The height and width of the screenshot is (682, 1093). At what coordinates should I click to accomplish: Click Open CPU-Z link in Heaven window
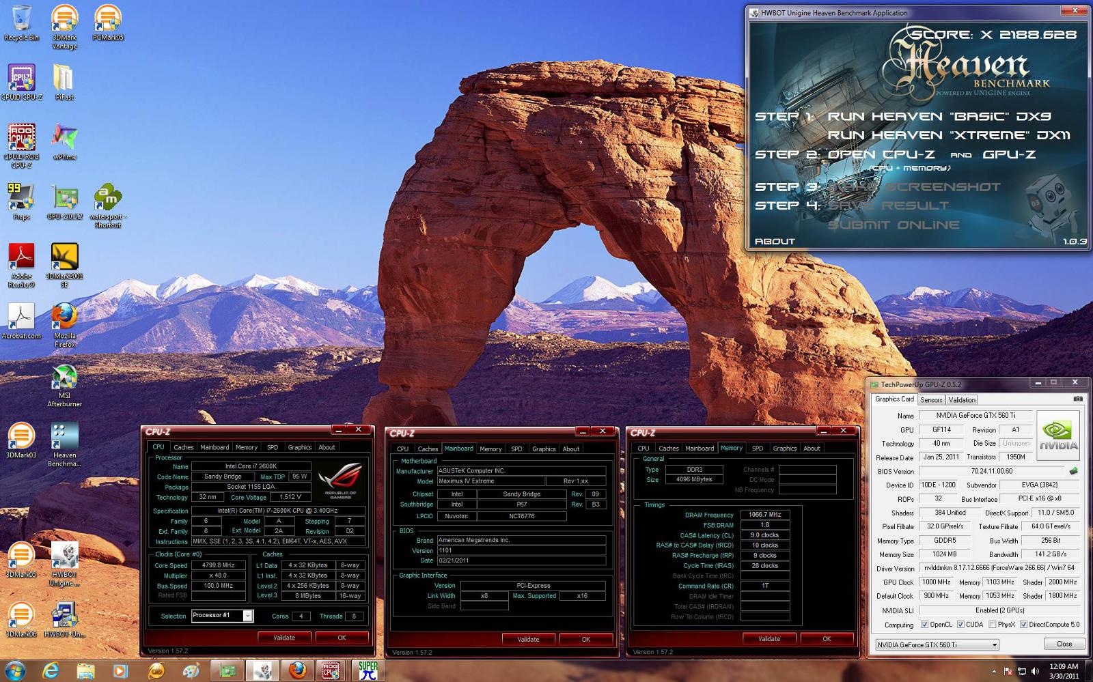pos(881,154)
